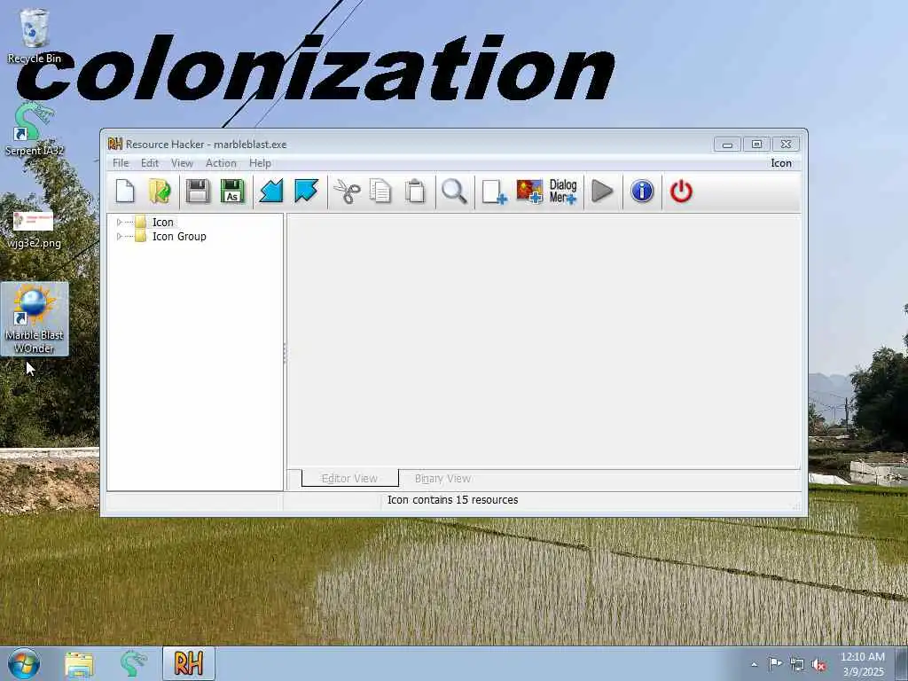Select the Recycle Bin desktop icon
908x681 pixels.
point(35,35)
